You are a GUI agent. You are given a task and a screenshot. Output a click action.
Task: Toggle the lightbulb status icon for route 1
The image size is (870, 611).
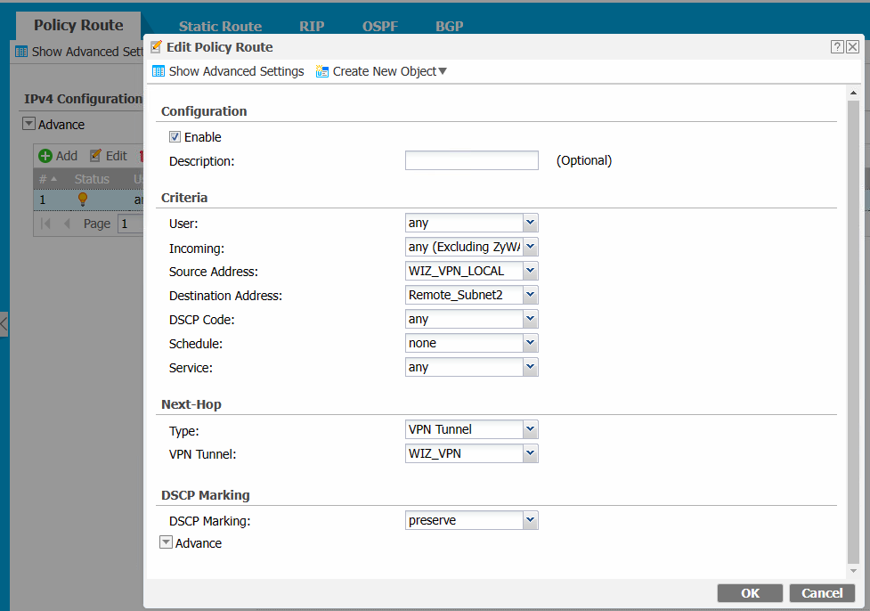point(84,200)
